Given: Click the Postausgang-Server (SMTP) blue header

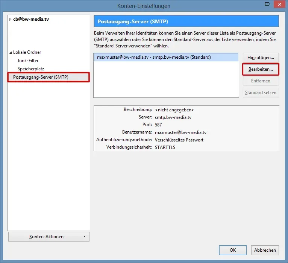Looking at the screenshot, I should coord(186,21).
